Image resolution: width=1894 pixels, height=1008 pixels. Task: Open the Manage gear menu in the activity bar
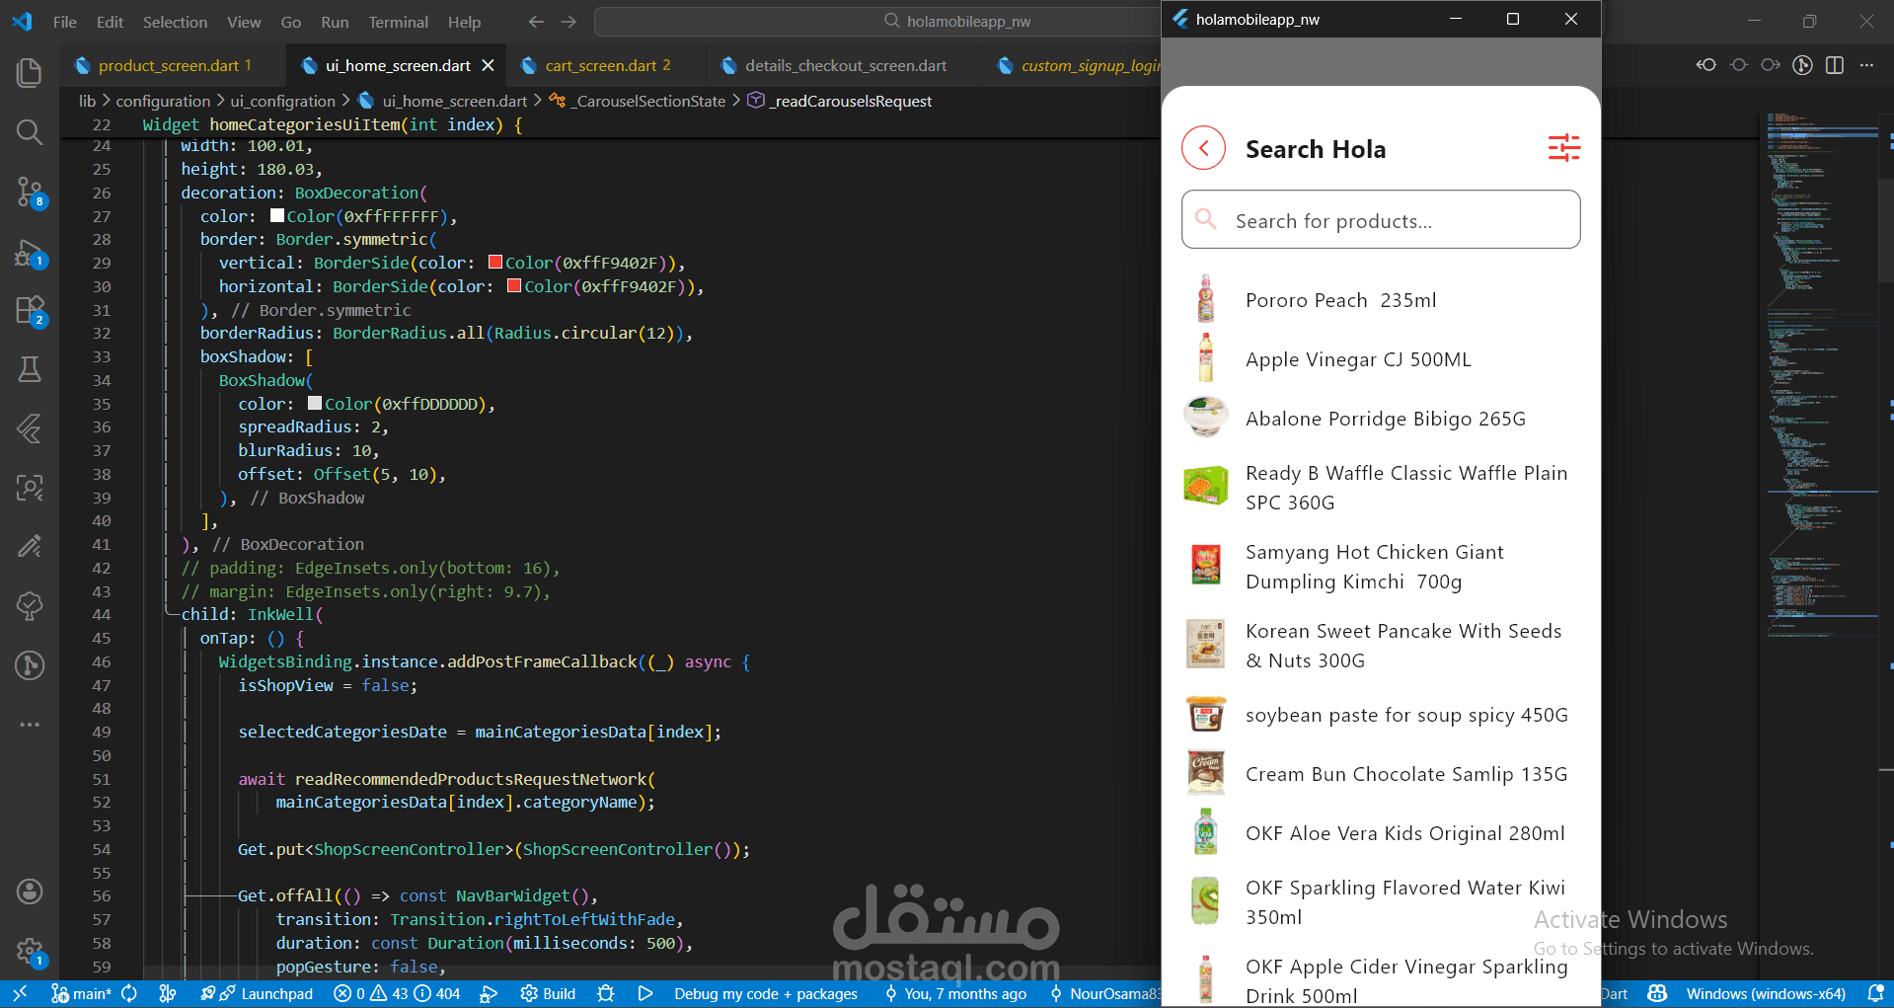coord(30,952)
